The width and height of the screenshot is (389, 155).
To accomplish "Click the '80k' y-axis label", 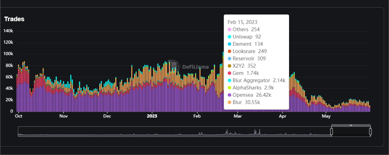I will tap(9, 66).
